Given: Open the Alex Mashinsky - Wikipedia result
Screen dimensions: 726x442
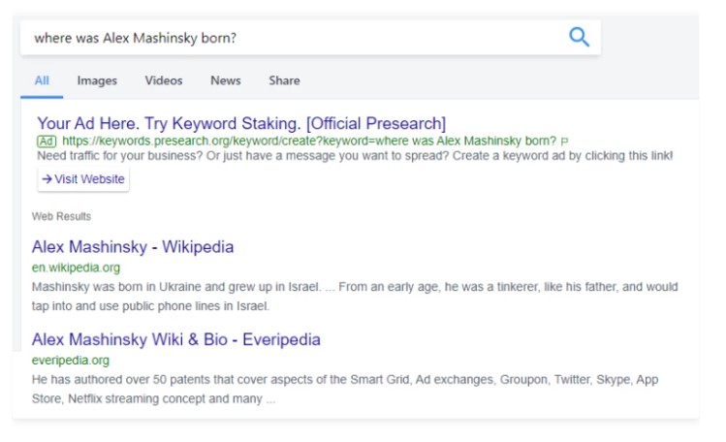Looking at the screenshot, I should point(133,246).
